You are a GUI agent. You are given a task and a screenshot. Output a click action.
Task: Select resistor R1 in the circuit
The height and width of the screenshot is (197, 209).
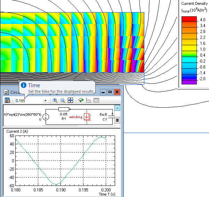pyautogui.click(x=64, y=109)
